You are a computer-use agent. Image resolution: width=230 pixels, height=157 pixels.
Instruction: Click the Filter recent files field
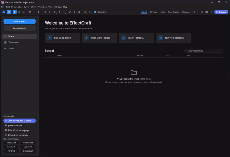[204, 51]
